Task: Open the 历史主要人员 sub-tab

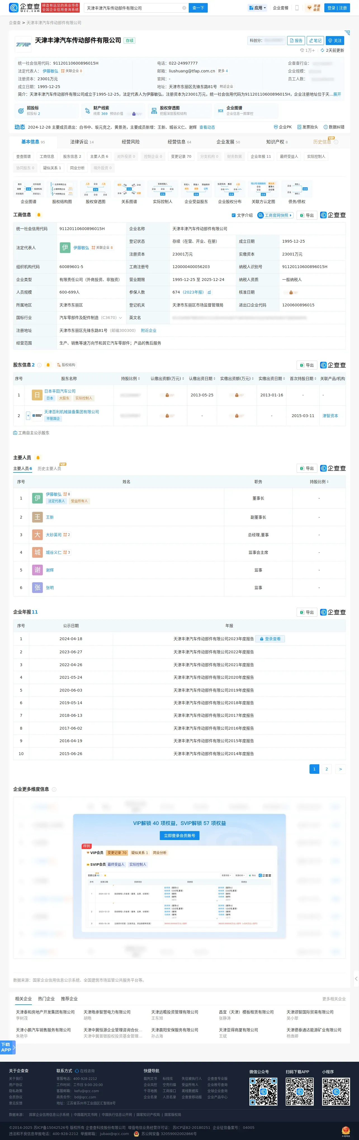Action: point(49,469)
